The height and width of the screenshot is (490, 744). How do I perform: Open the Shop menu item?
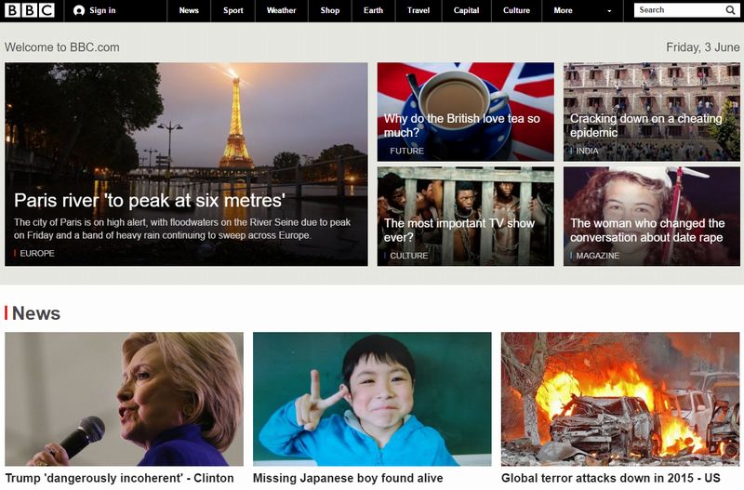pyautogui.click(x=330, y=10)
